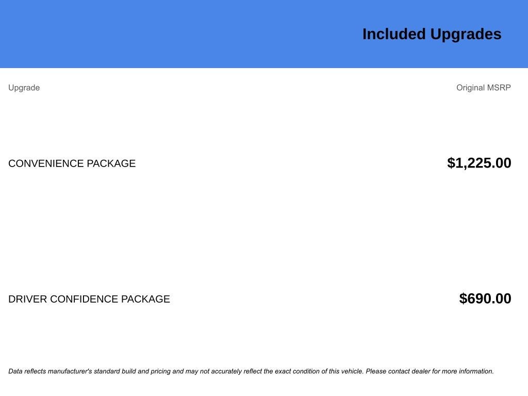
Task: Select the Original MSRP column header
Action: point(484,88)
